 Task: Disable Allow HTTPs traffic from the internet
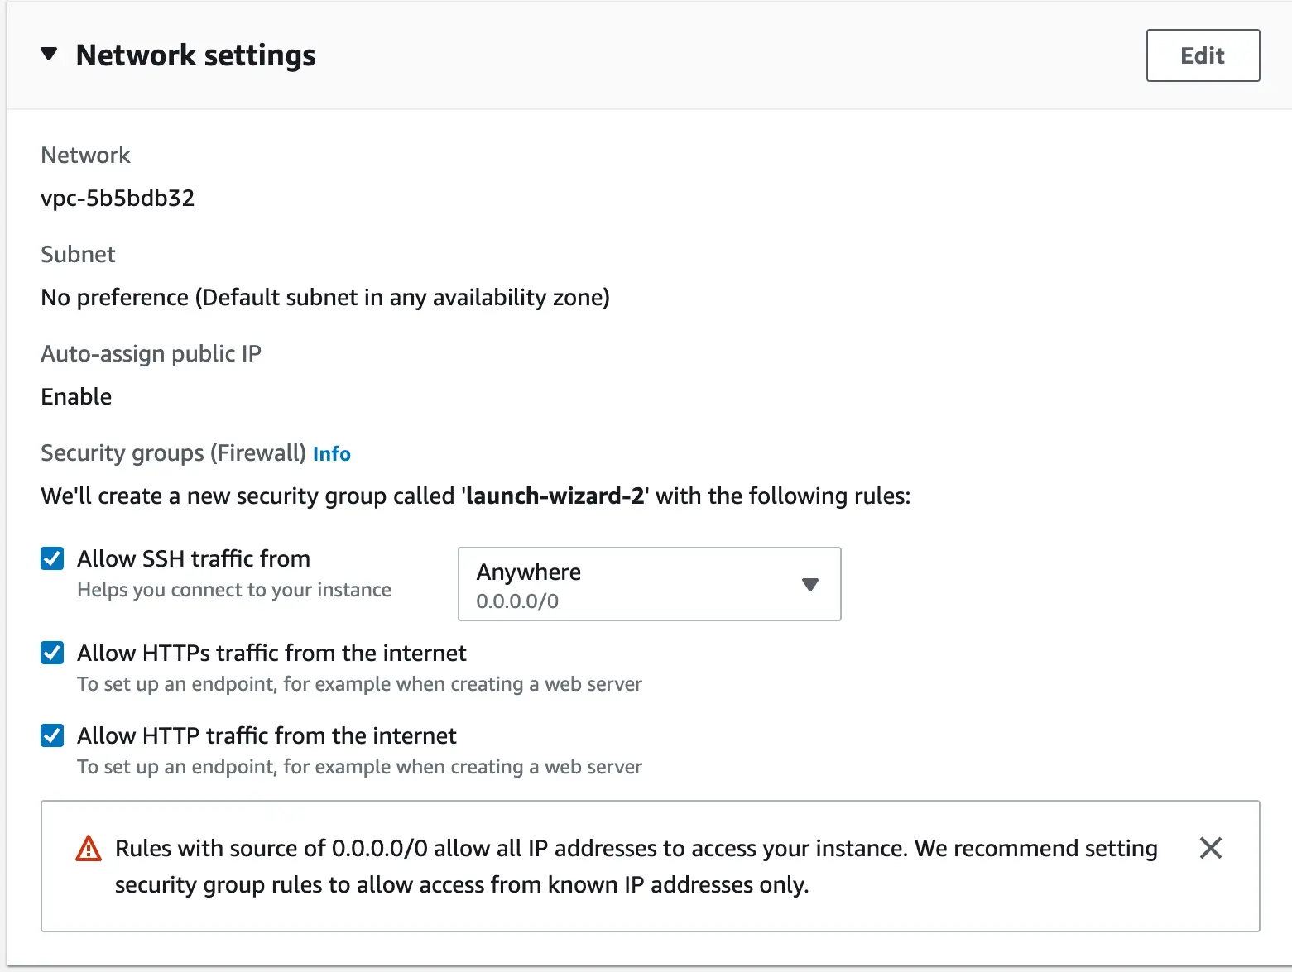point(51,653)
